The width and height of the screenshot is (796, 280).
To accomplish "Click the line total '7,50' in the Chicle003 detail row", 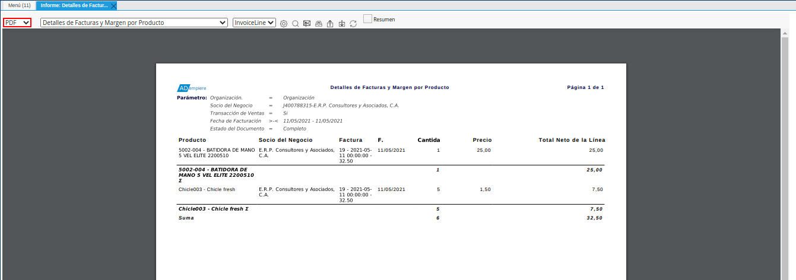I will pos(597,189).
